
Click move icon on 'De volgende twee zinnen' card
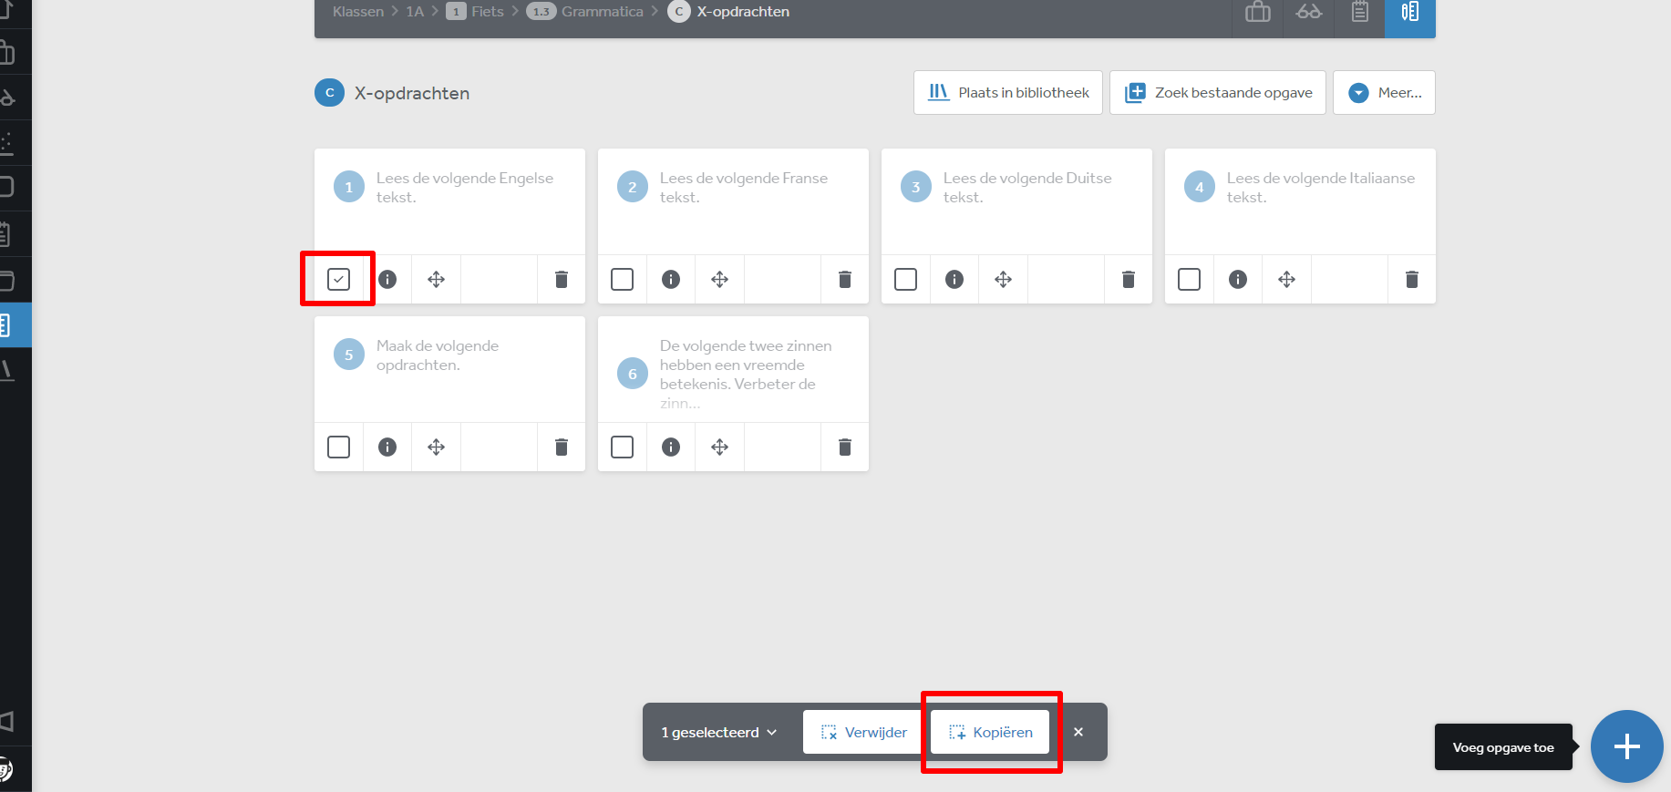(719, 447)
